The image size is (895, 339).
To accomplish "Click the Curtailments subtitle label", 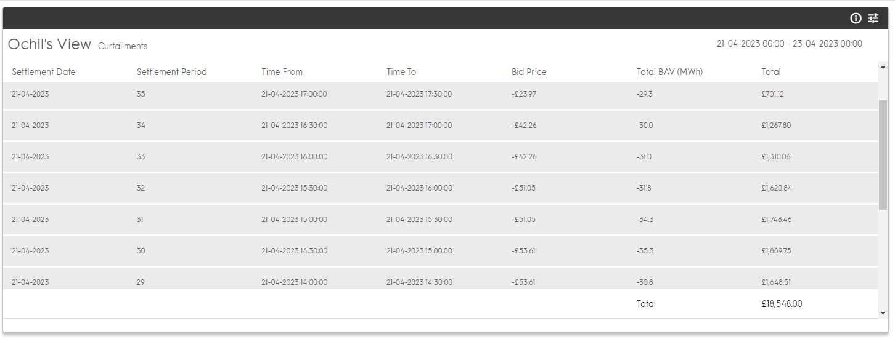I will click(x=123, y=46).
